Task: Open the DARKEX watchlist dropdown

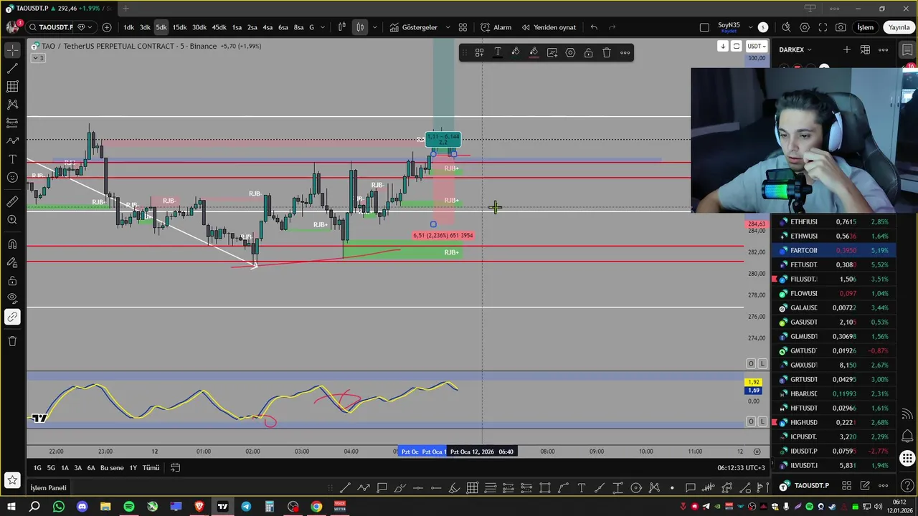Action: (x=796, y=49)
